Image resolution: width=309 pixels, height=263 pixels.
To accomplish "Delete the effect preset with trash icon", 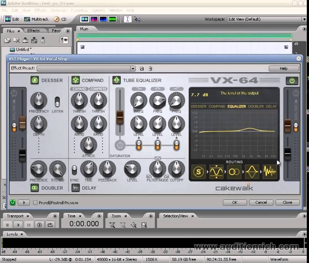I will pyautogui.click(x=150, y=68).
